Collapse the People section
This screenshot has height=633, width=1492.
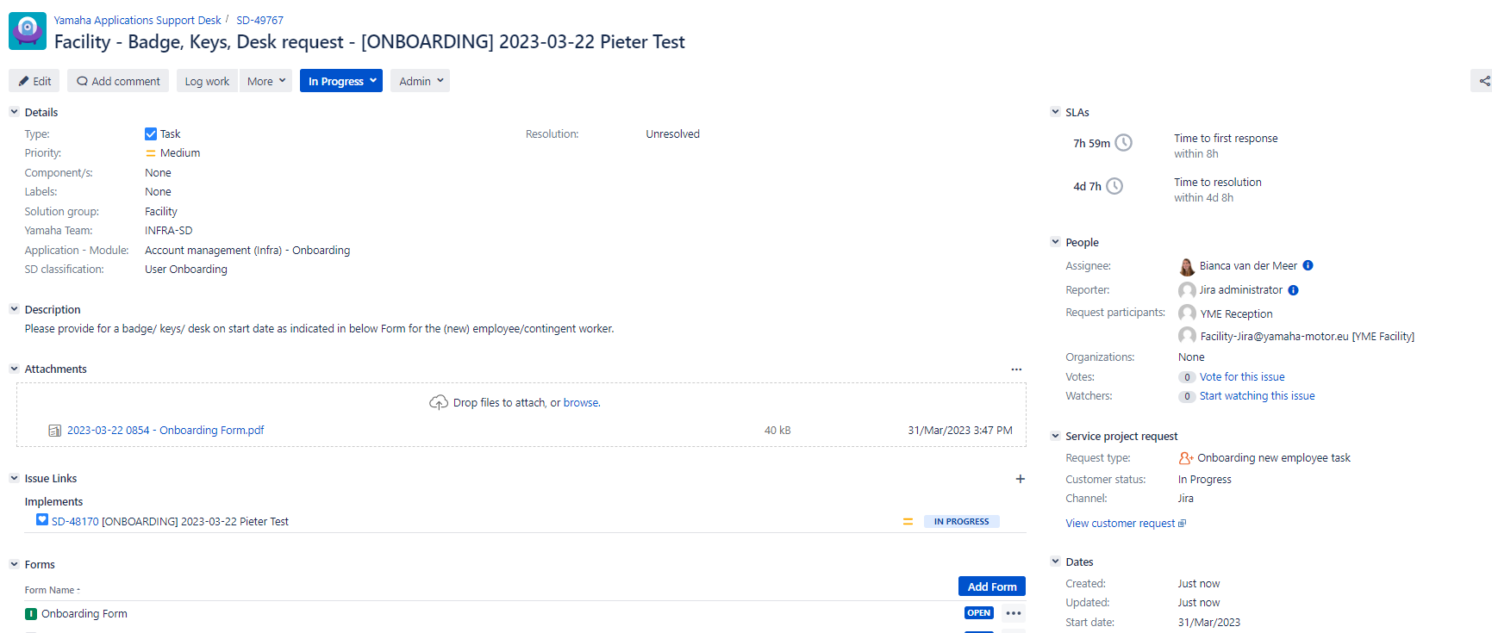click(x=1055, y=242)
